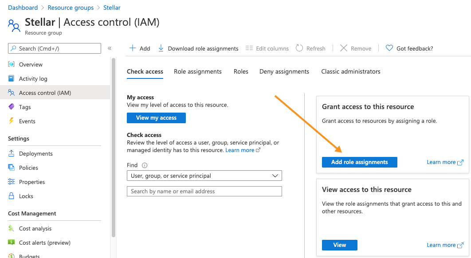
Task: Open Tags in the sidebar
Action: [x=25, y=107]
